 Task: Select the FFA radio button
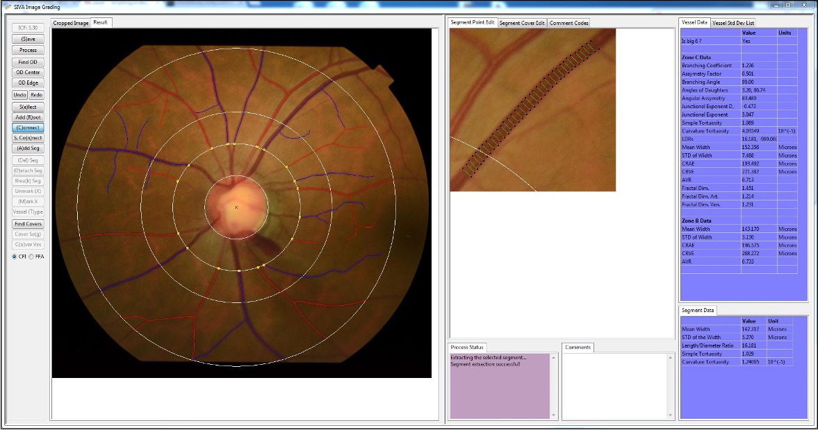tap(31, 257)
